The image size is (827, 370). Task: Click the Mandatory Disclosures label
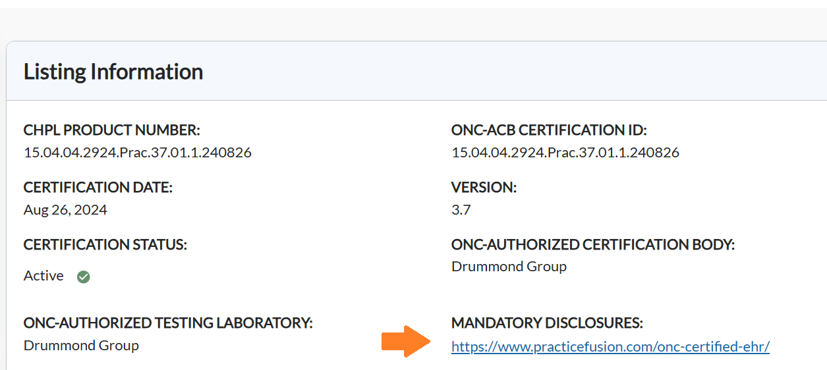coord(547,323)
